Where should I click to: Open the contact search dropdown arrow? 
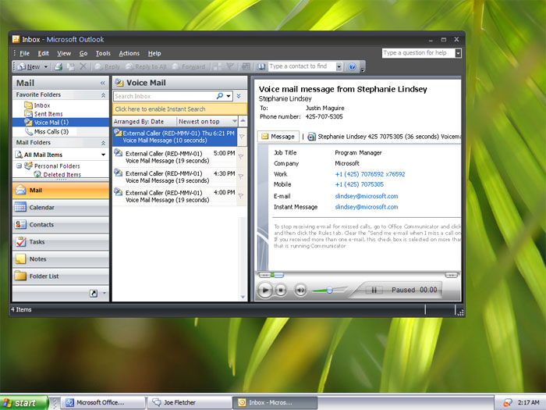point(339,66)
